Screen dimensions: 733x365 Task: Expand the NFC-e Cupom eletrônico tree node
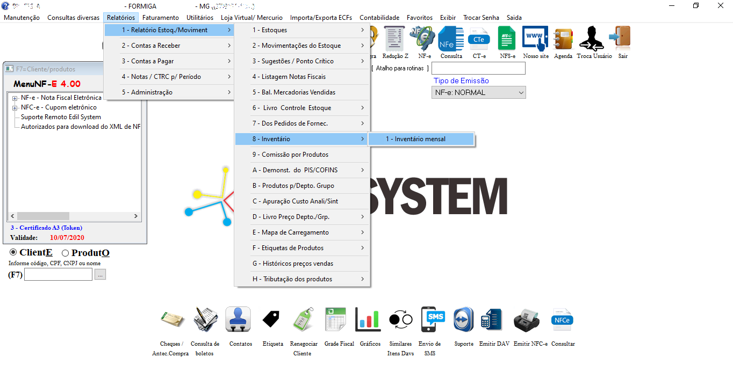point(15,108)
